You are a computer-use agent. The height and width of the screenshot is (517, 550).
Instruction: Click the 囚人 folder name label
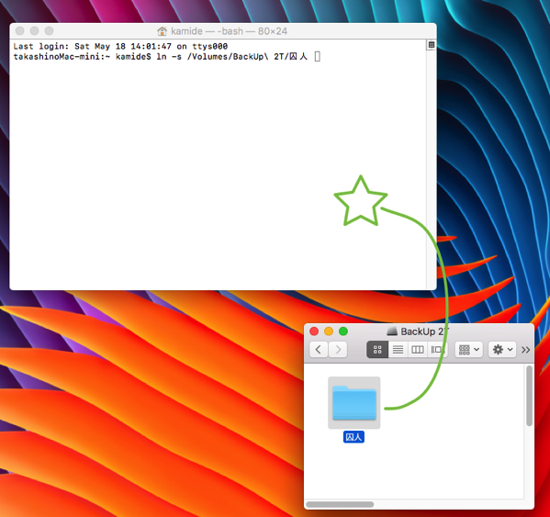pos(354,437)
